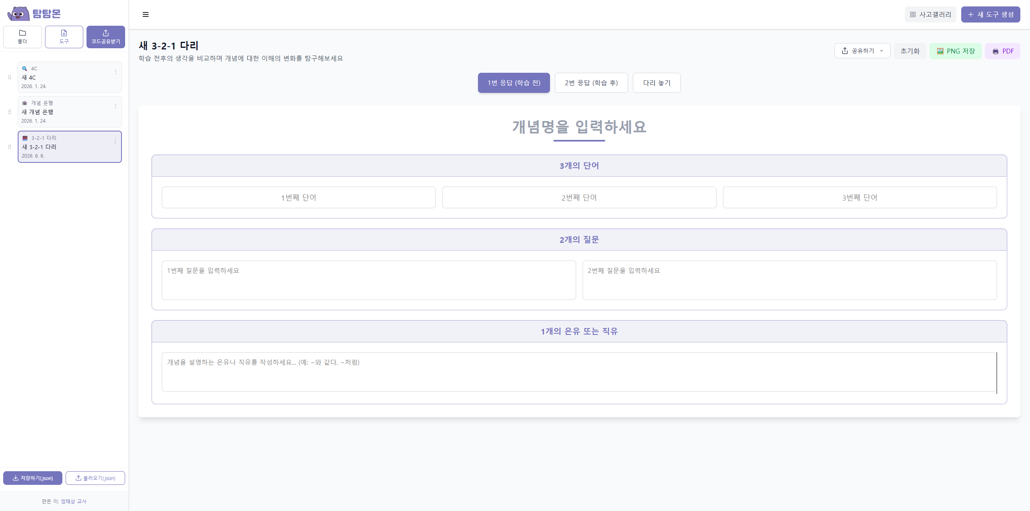The width and height of the screenshot is (1030, 511).
Task: Export with the PDF button
Action: (x=1003, y=51)
